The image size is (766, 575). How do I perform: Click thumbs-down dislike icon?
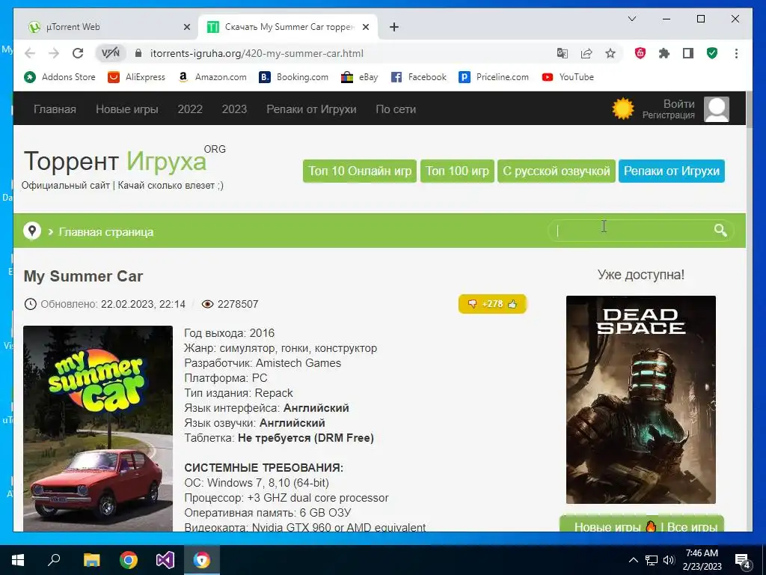tap(472, 304)
